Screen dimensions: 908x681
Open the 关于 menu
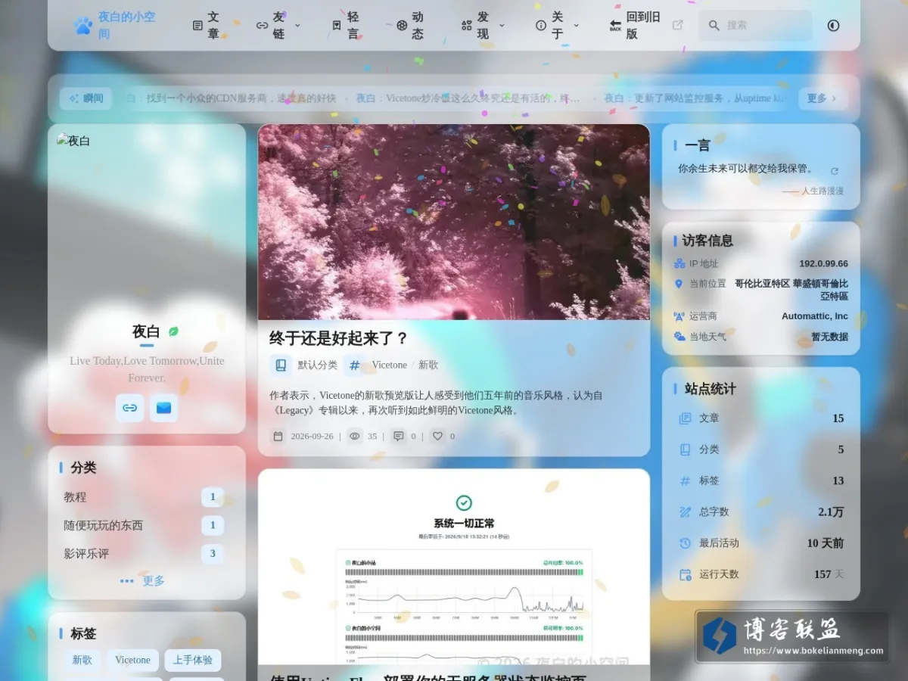[550, 25]
